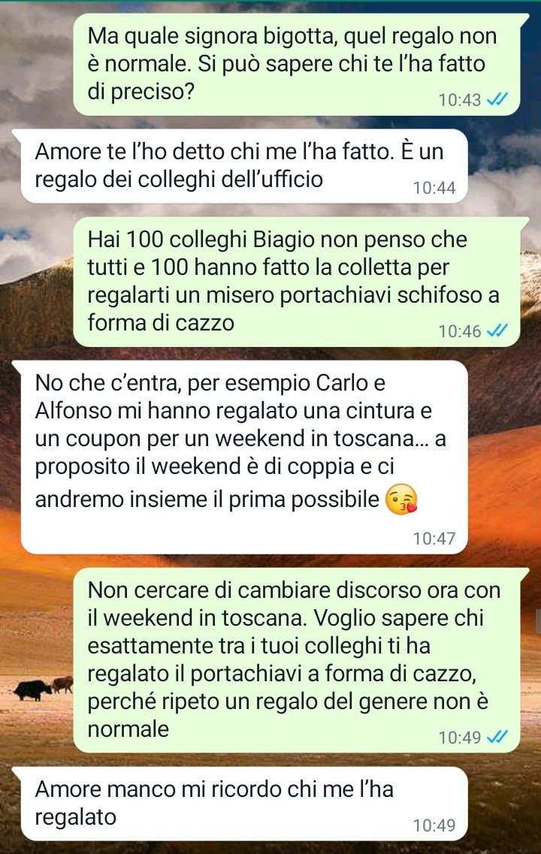The height and width of the screenshot is (854, 541).
Task: Click the 10:47 timestamp
Action: (434, 538)
